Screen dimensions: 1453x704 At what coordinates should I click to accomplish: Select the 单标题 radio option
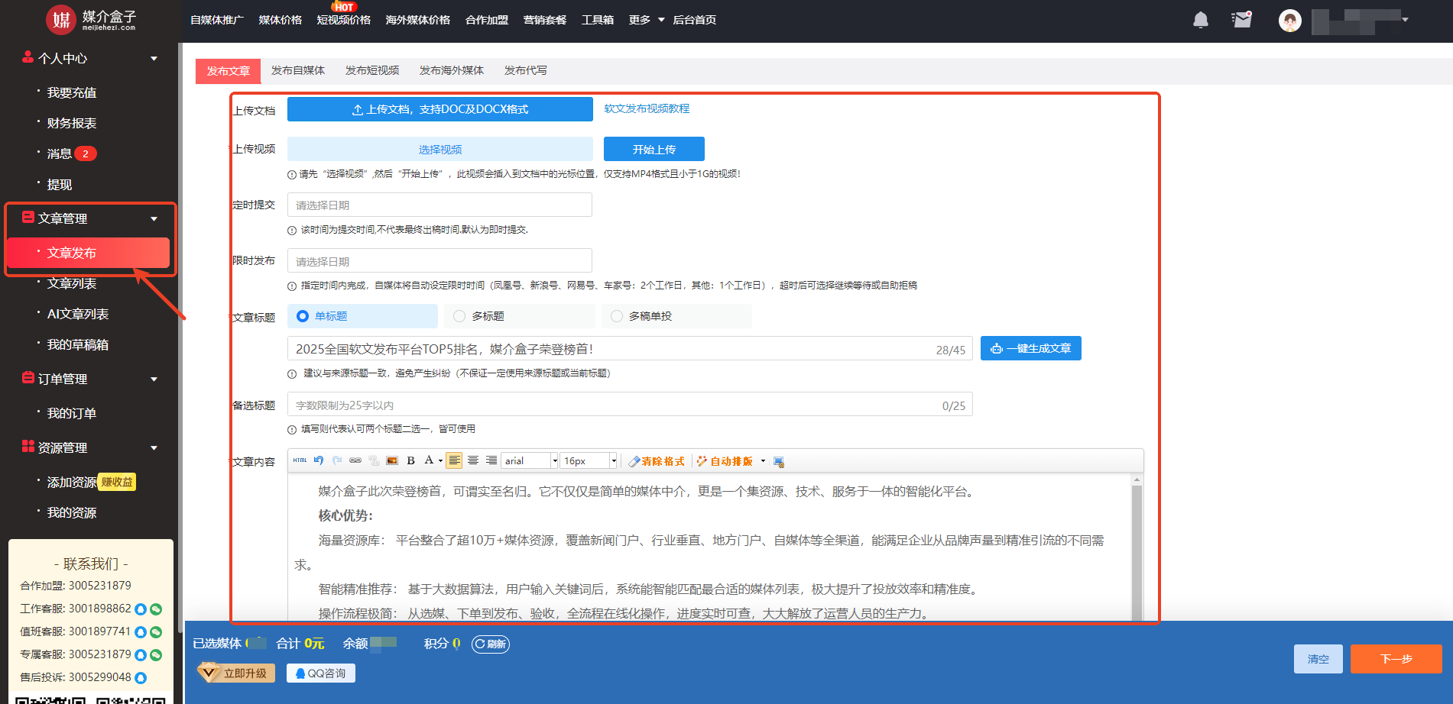click(303, 316)
